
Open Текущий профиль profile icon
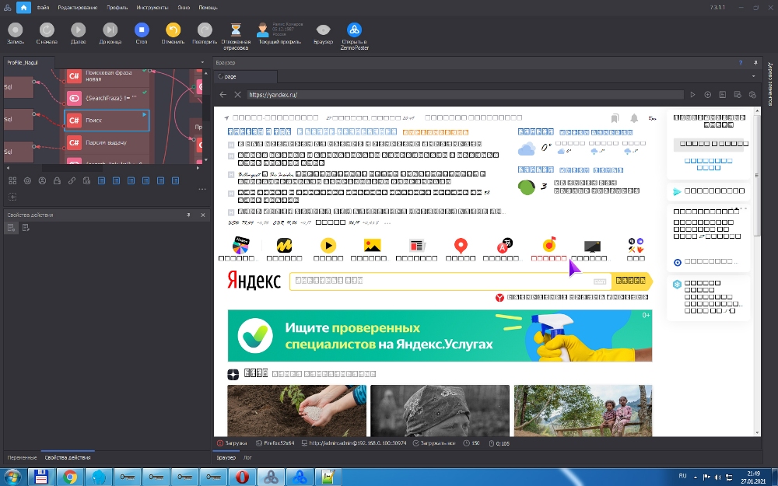click(262, 30)
